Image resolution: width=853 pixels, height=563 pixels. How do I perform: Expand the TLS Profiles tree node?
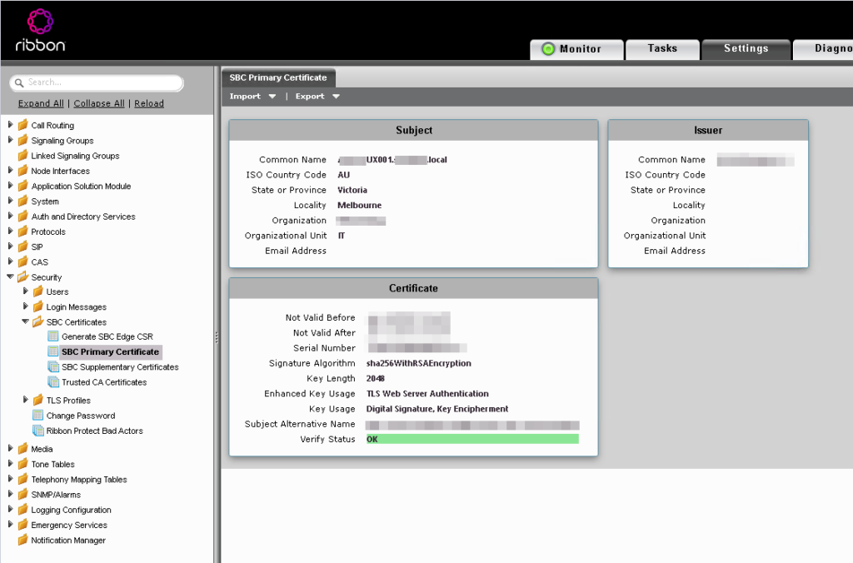(26, 400)
